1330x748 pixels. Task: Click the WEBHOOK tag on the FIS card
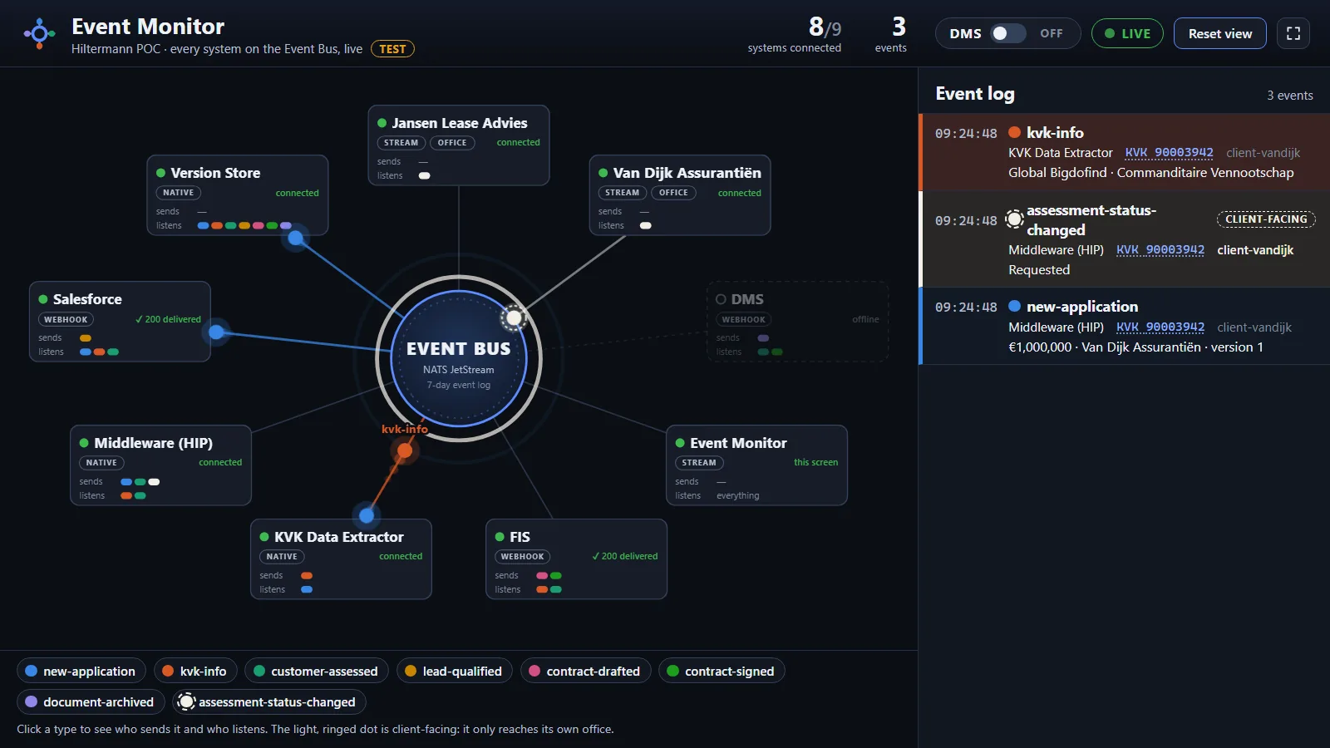(x=522, y=557)
